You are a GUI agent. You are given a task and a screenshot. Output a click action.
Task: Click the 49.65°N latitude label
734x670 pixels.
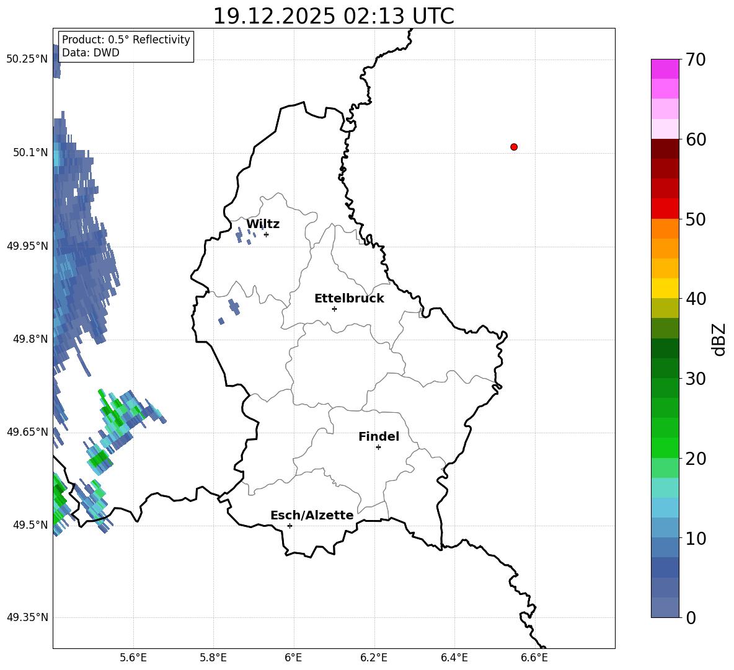pos(27,431)
